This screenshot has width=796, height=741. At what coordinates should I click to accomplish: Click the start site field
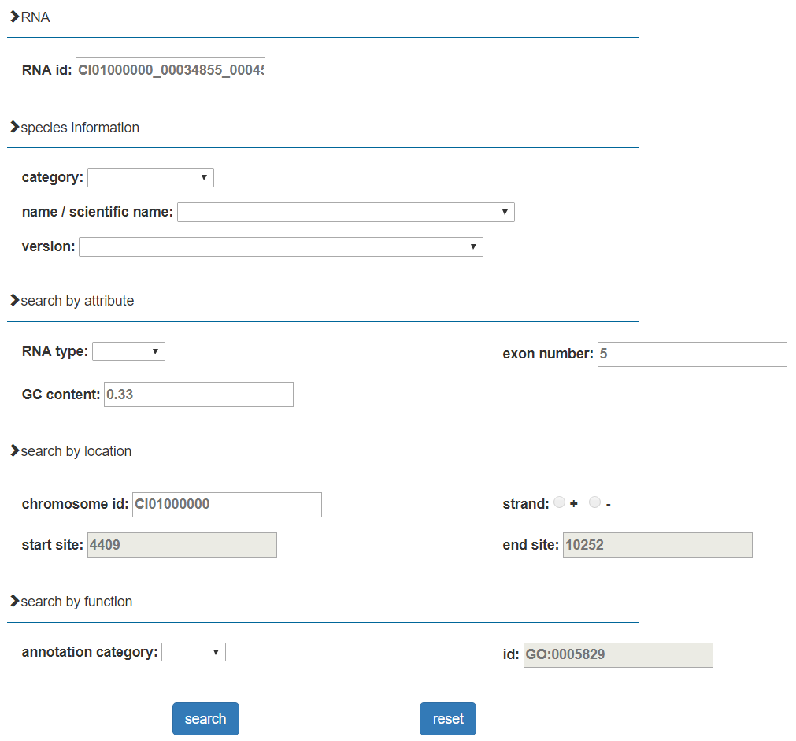tap(182, 545)
